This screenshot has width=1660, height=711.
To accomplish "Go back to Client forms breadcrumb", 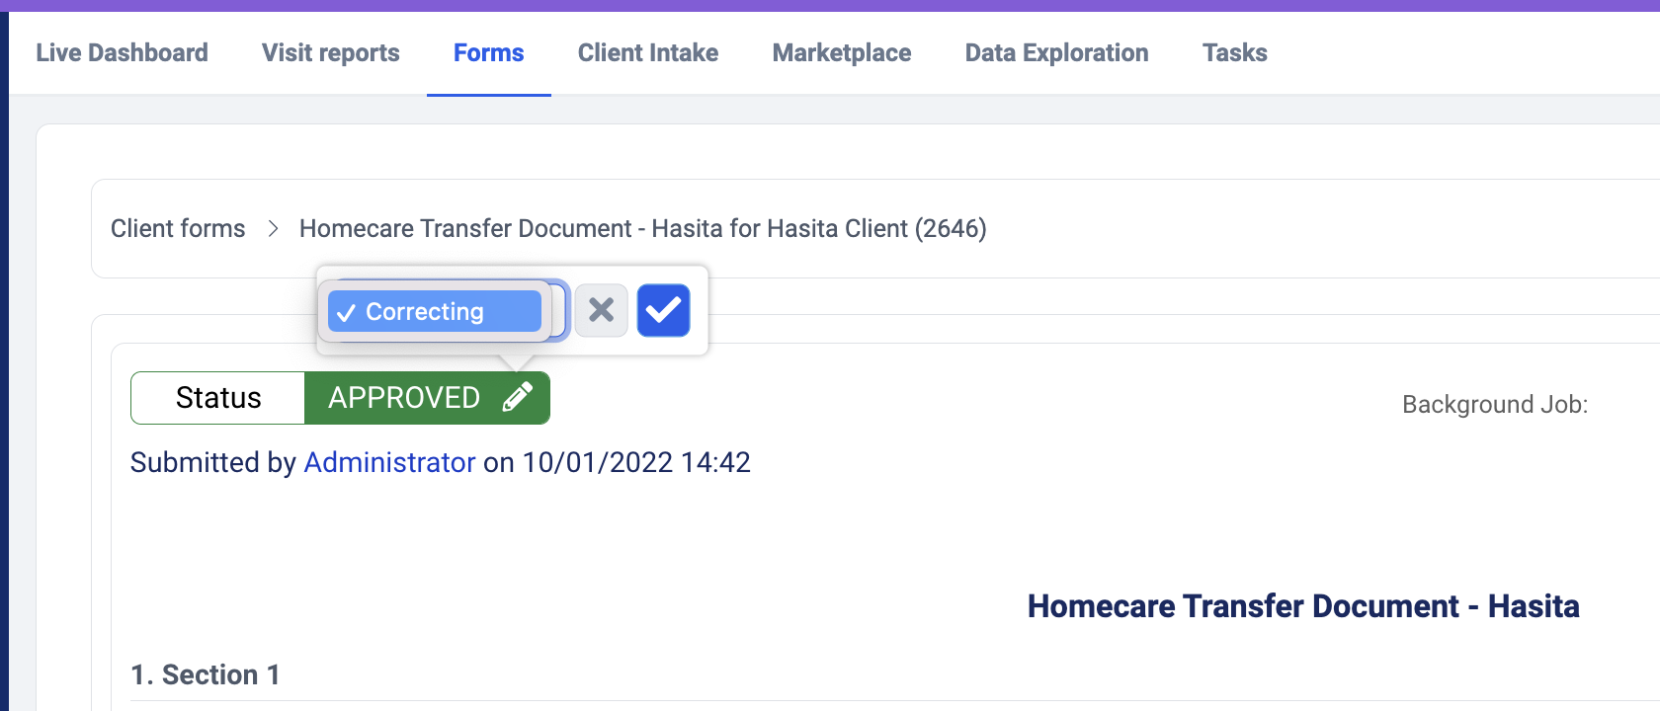I will pyautogui.click(x=178, y=229).
